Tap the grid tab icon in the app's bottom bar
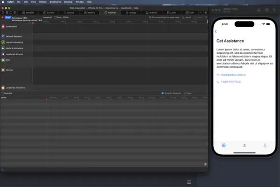The image size is (280, 187). click(x=224, y=145)
